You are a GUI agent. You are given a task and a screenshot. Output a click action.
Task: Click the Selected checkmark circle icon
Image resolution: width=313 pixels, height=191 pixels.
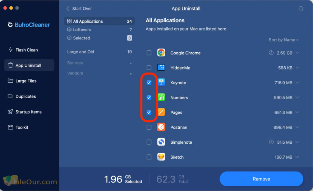tap(69, 38)
